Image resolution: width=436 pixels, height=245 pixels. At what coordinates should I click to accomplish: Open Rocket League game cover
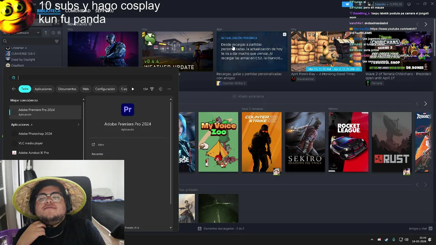pos(348,142)
